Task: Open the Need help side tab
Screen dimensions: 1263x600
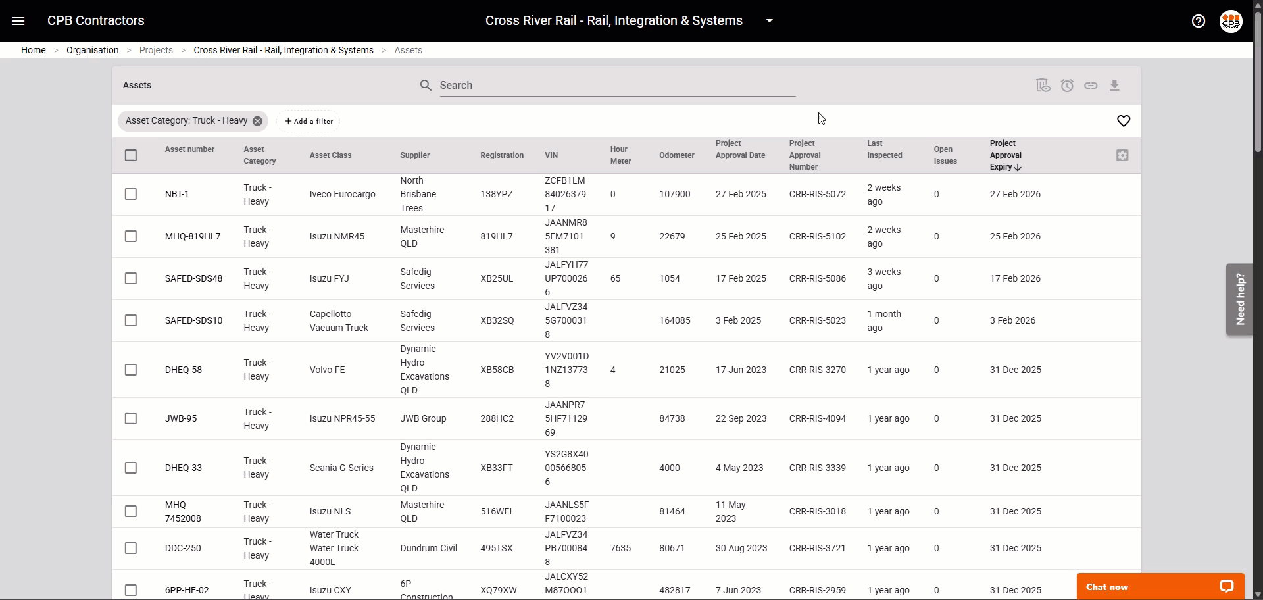Action: [1240, 299]
